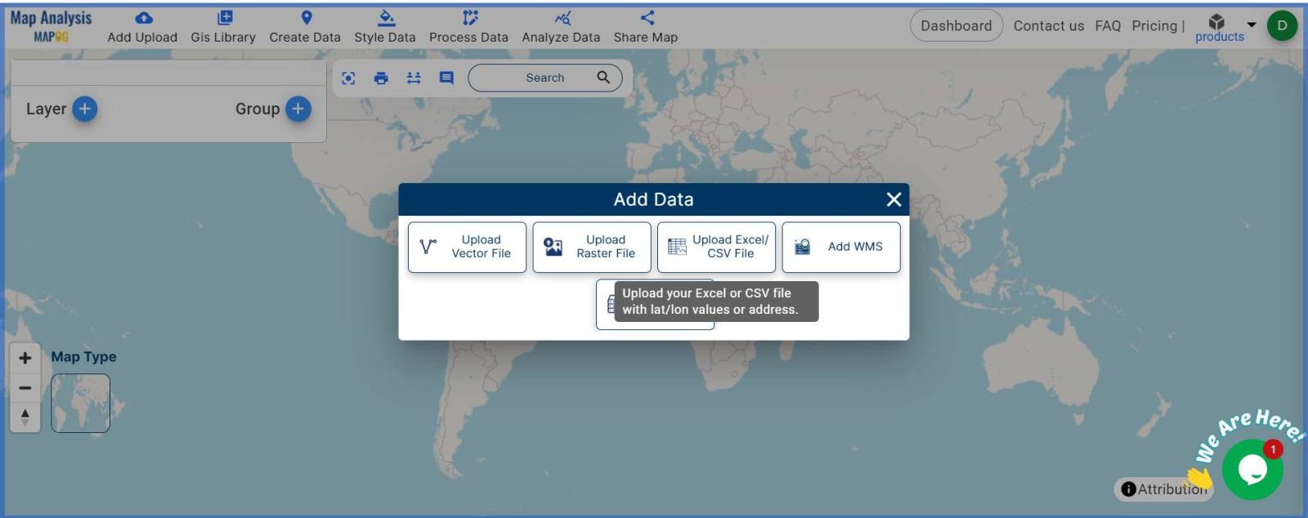
Task: Click the comment annotation icon
Action: (446, 78)
